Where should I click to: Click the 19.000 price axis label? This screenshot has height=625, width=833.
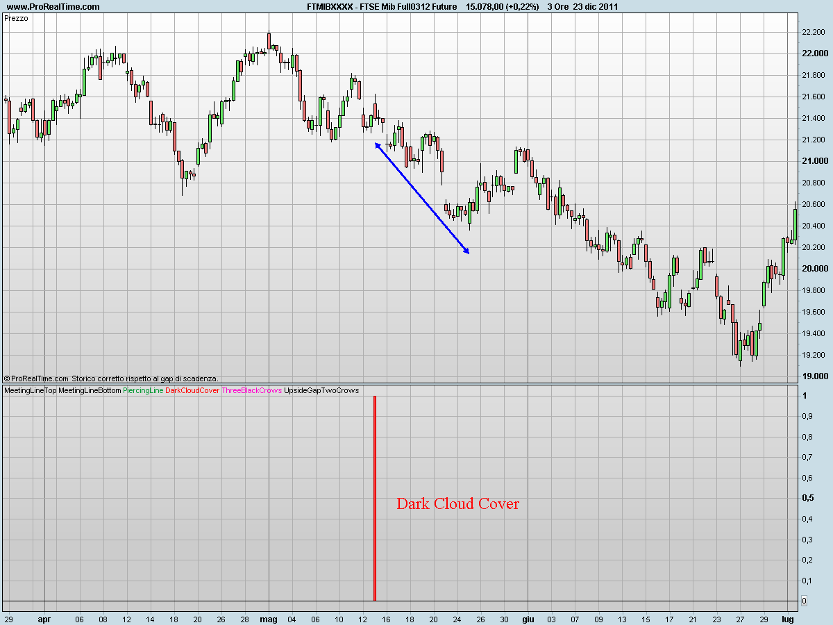(814, 376)
